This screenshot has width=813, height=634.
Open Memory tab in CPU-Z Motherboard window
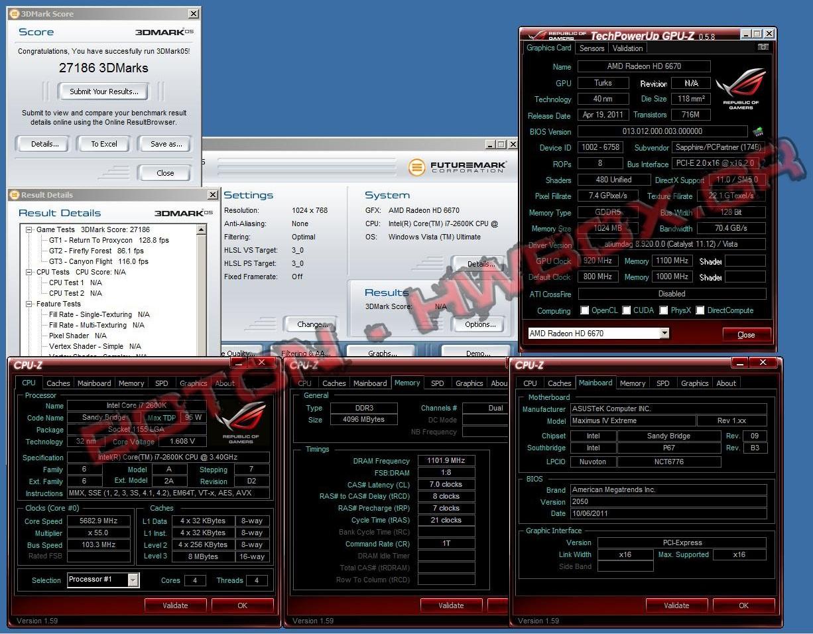(633, 383)
